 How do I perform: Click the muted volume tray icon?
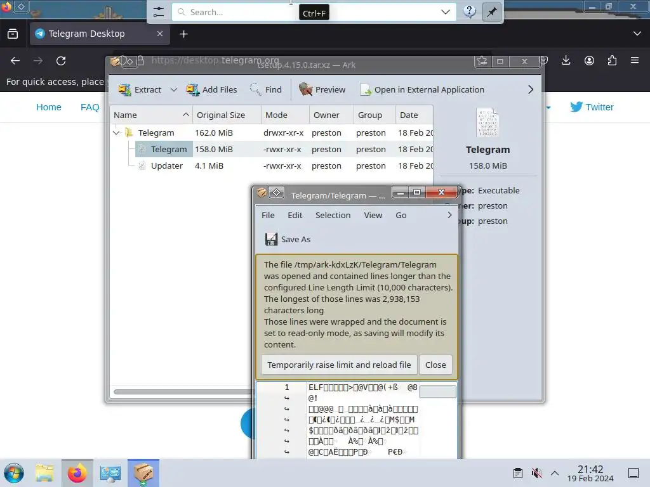pos(536,473)
